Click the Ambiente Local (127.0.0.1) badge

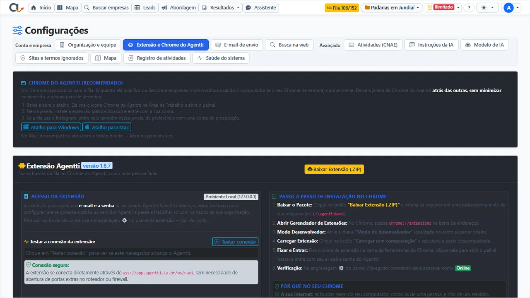[231, 197]
